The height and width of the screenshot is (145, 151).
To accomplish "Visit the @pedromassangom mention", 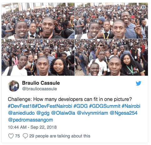I will point(30,120).
